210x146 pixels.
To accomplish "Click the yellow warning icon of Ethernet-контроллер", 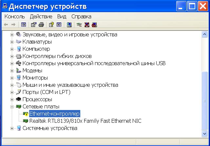I will click(26, 114).
